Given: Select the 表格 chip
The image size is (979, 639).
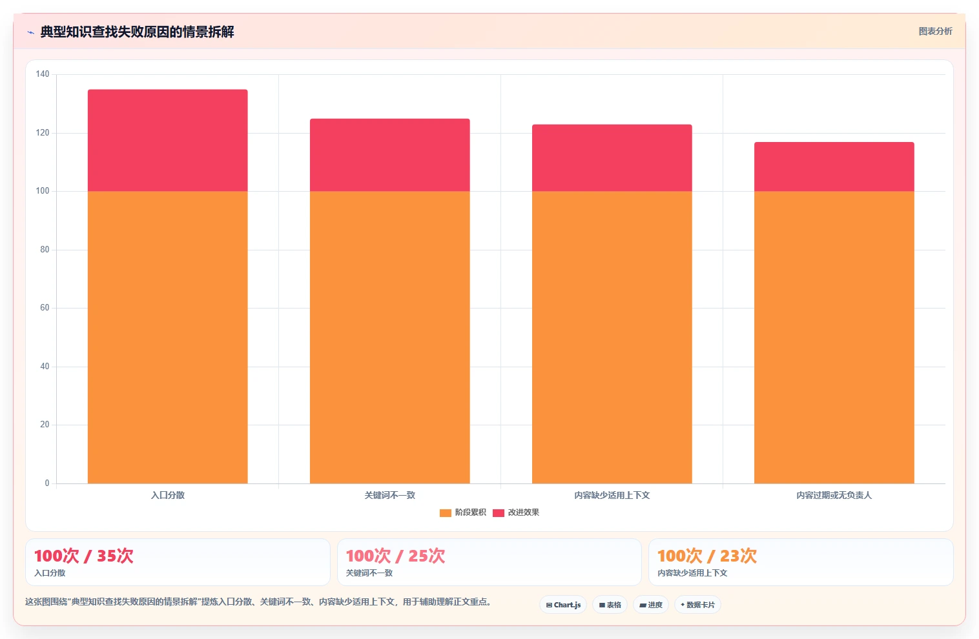Looking at the screenshot, I should tap(610, 605).
